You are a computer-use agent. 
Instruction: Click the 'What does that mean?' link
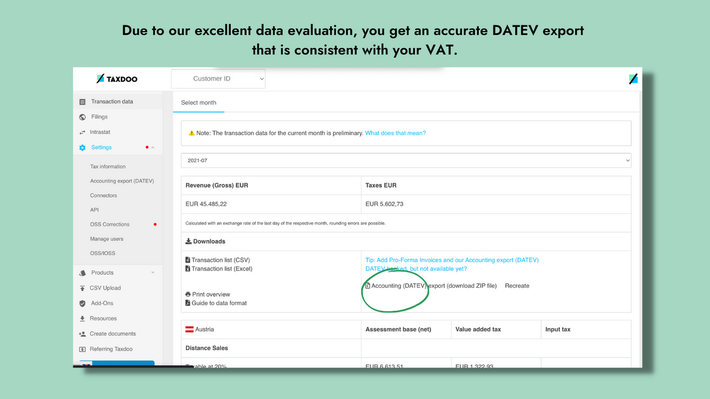pyautogui.click(x=395, y=133)
